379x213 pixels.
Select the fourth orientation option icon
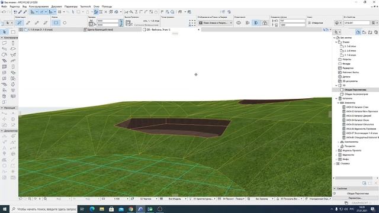tap(265, 22)
